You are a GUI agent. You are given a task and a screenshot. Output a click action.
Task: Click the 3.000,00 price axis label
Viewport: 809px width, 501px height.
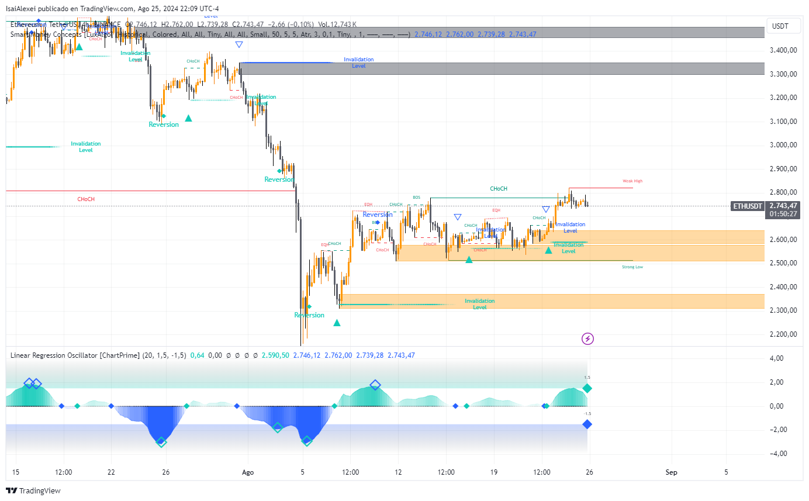[x=784, y=145]
